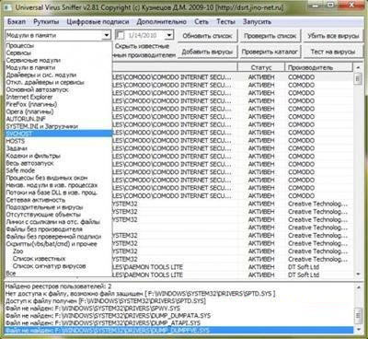Open the Дополнительно menu
The image size is (368, 339).
pyautogui.click(x=162, y=22)
